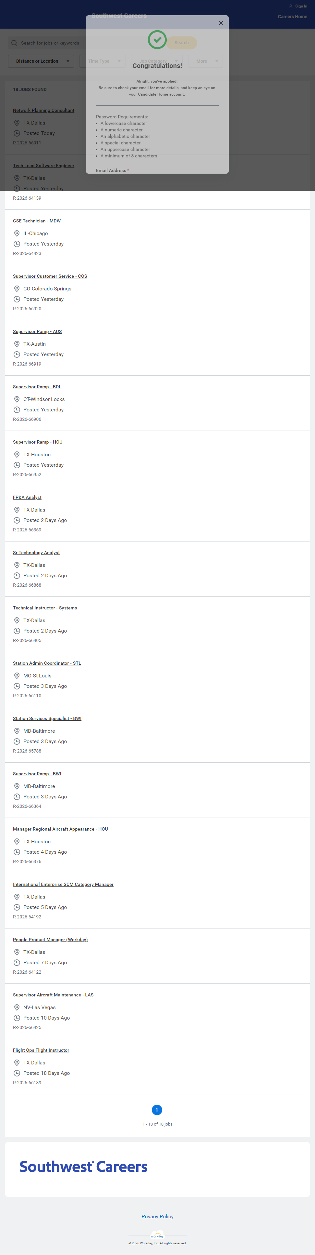The width and height of the screenshot is (315, 1255).
Task: Go to Careers Home
Action: point(292,17)
